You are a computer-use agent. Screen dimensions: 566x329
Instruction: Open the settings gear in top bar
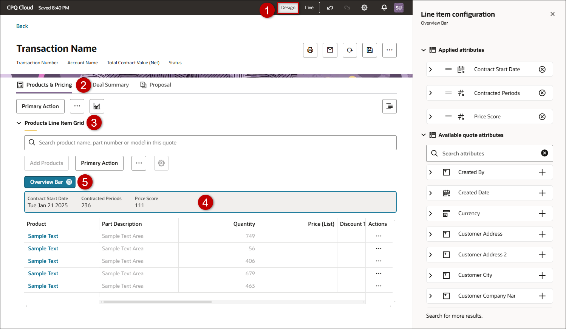coord(365,8)
